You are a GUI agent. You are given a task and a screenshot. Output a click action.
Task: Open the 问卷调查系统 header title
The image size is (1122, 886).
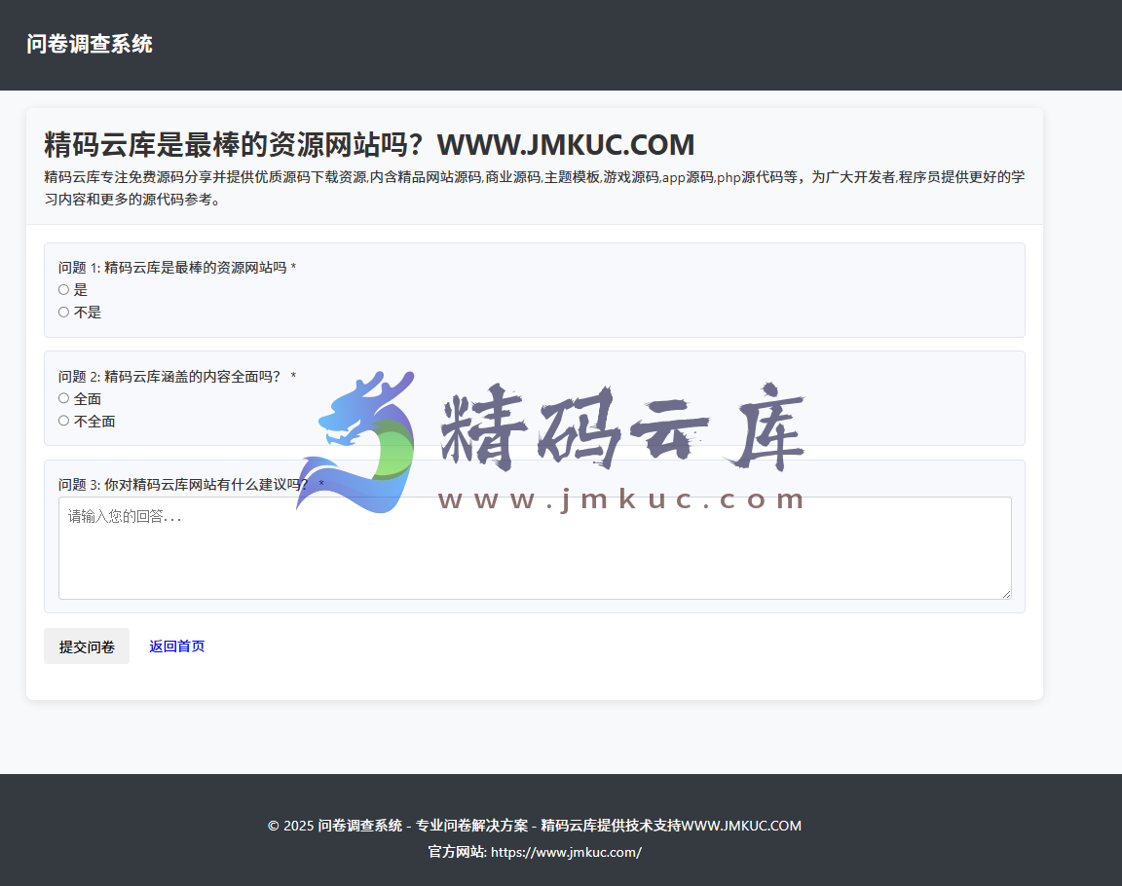tap(90, 45)
